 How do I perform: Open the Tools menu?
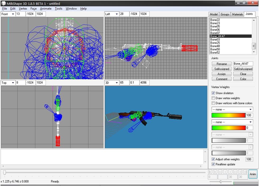coord(59,9)
